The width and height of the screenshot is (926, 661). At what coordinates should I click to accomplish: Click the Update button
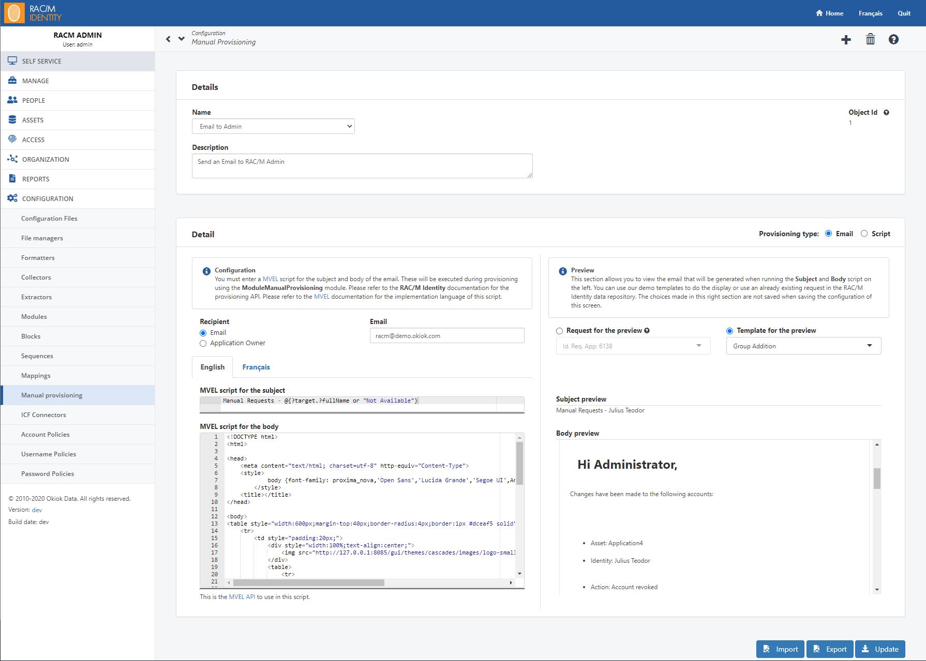click(880, 649)
